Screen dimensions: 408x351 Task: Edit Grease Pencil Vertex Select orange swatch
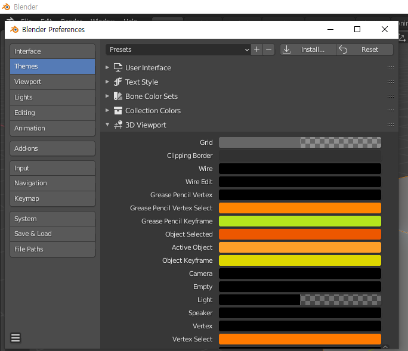[x=300, y=208]
